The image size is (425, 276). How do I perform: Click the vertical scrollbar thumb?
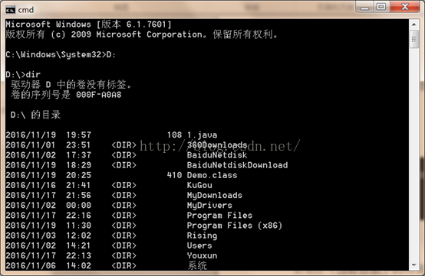click(414, 40)
